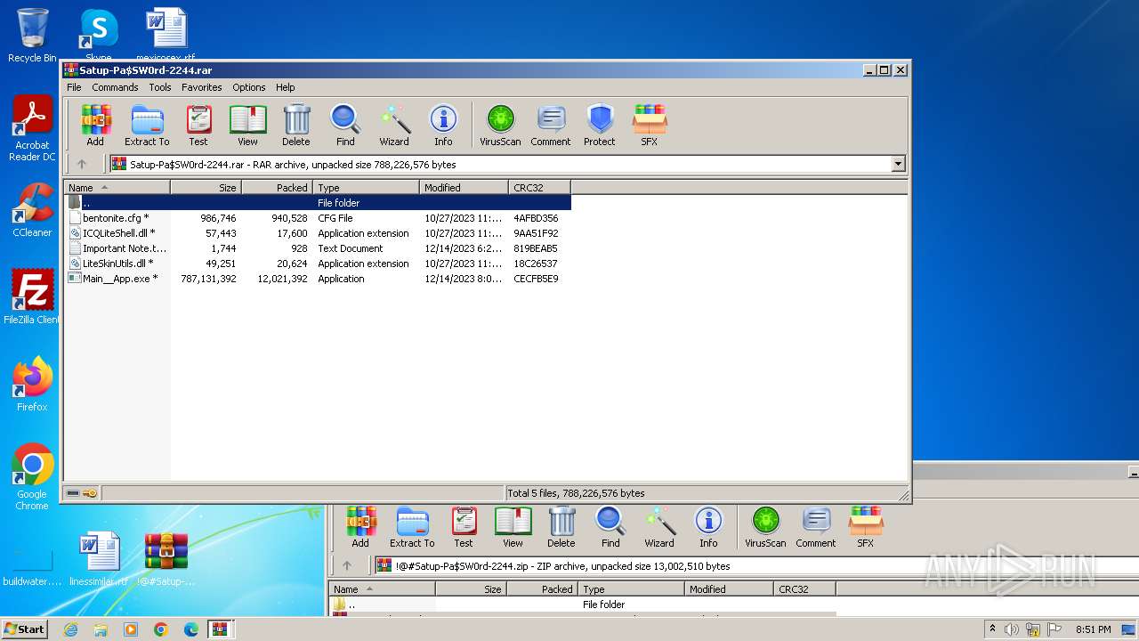Click Extract To in front WinRAR toolbar
Image resolution: width=1139 pixels, height=641 pixels.
[x=147, y=126]
